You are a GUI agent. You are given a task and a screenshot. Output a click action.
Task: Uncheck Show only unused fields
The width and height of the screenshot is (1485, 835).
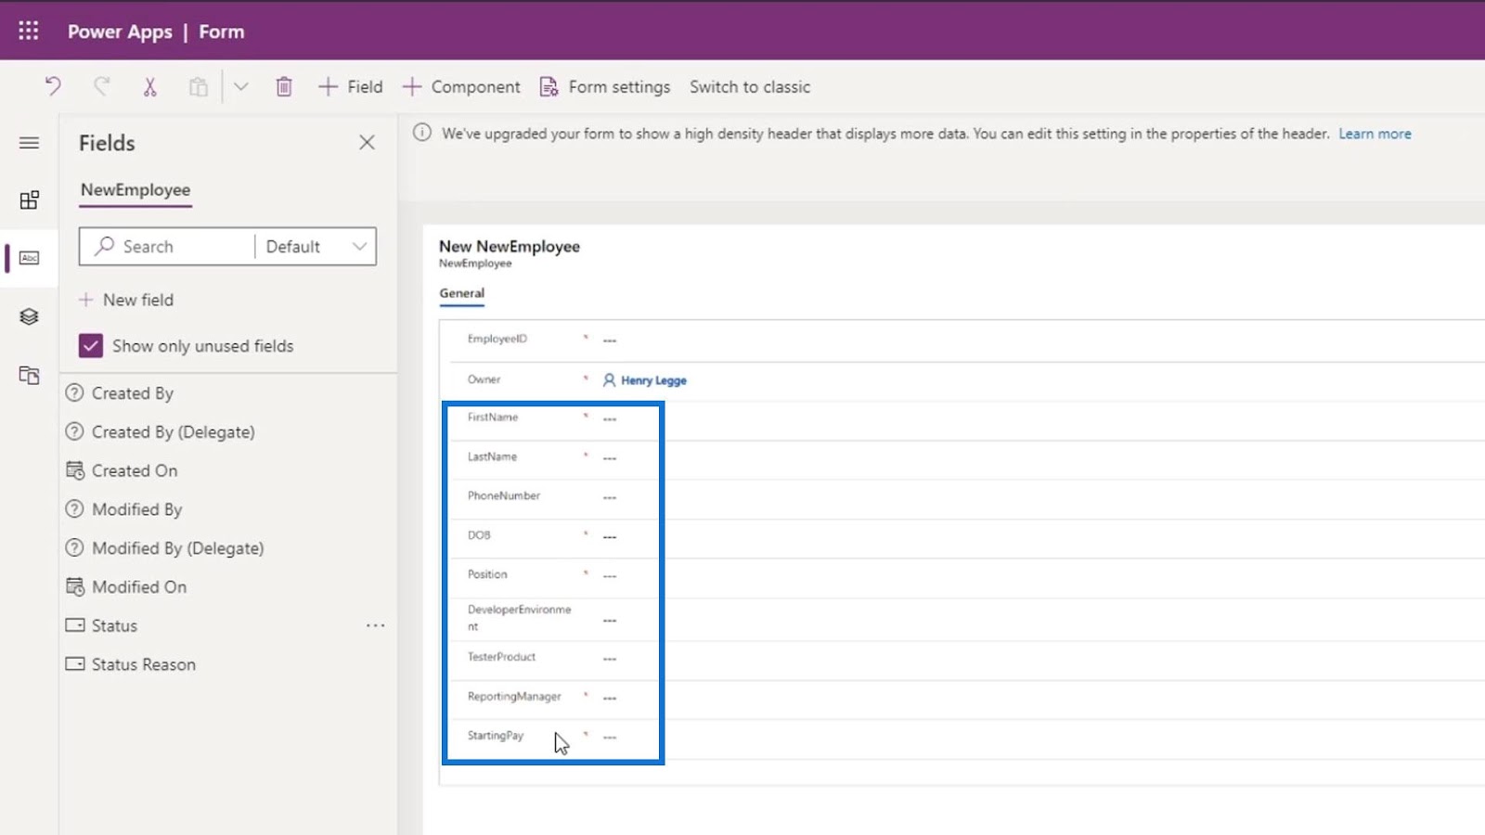pos(91,346)
